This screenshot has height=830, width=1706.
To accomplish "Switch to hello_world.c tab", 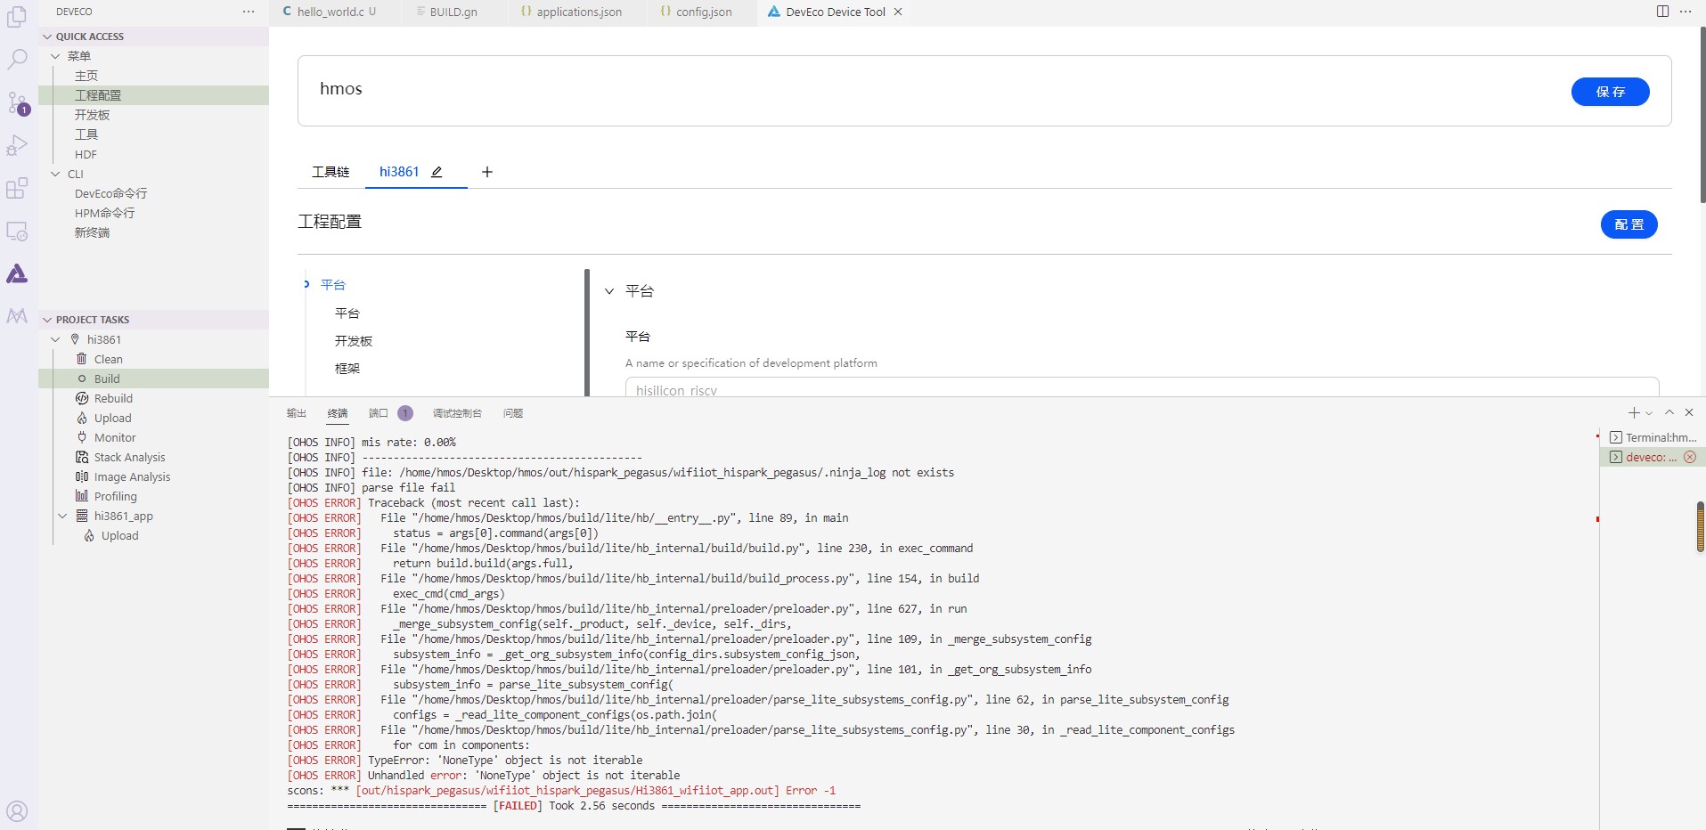I will (329, 12).
